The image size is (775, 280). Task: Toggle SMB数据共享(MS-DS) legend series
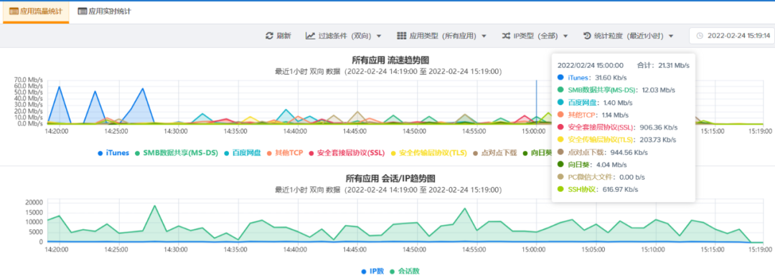coord(176,153)
